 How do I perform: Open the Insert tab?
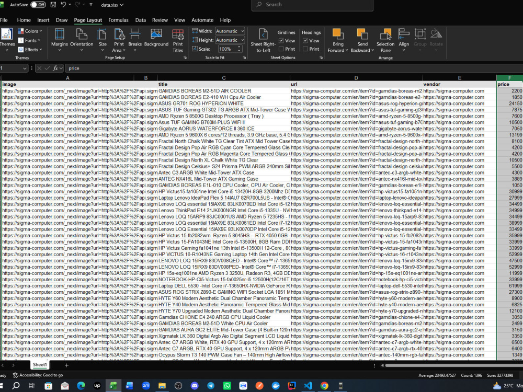[43, 20]
